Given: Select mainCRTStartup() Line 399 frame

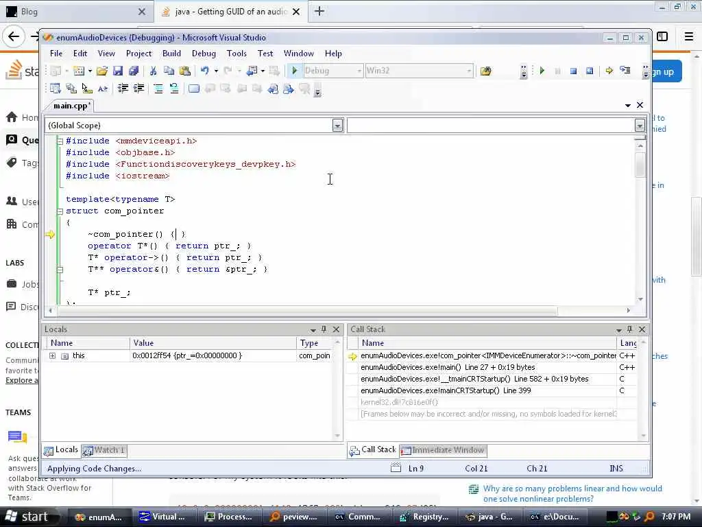Looking at the screenshot, I should click(446, 390).
